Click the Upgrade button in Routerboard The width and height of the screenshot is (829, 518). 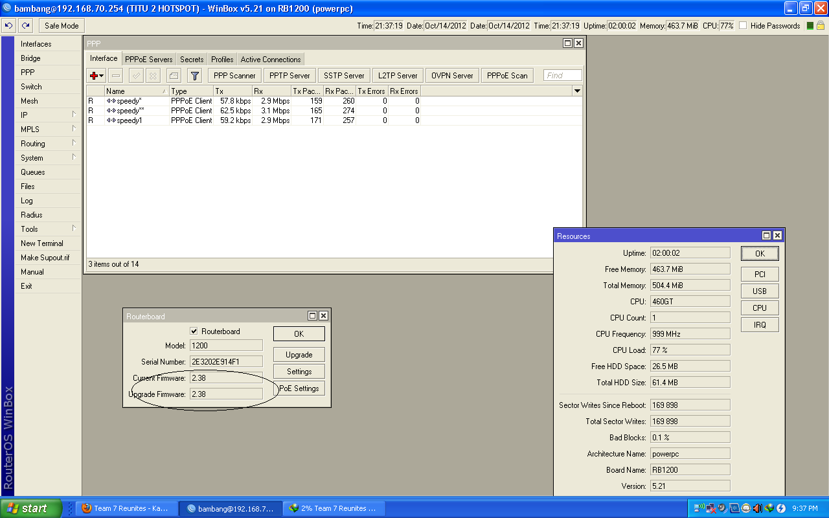299,355
